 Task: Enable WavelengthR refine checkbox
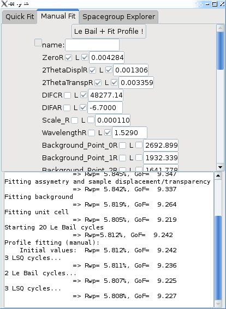tap(91, 133)
